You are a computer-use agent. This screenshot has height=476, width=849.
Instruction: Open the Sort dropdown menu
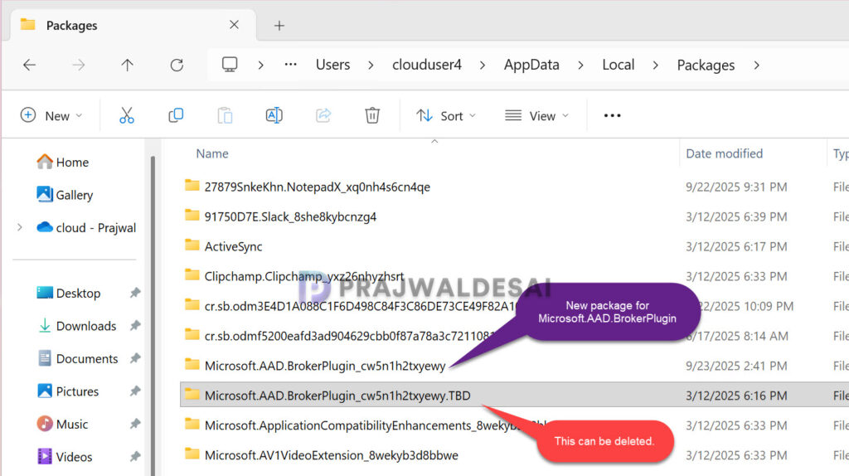tap(446, 115)
